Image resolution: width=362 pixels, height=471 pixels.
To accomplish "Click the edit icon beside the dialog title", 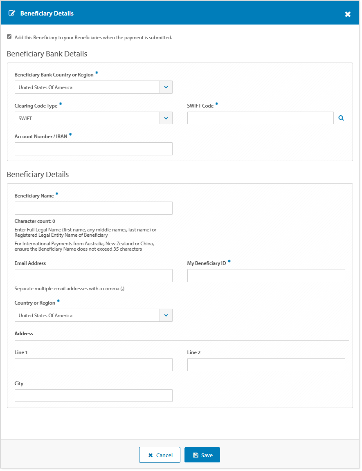I will pyautogui.click(x=12, y=13).
